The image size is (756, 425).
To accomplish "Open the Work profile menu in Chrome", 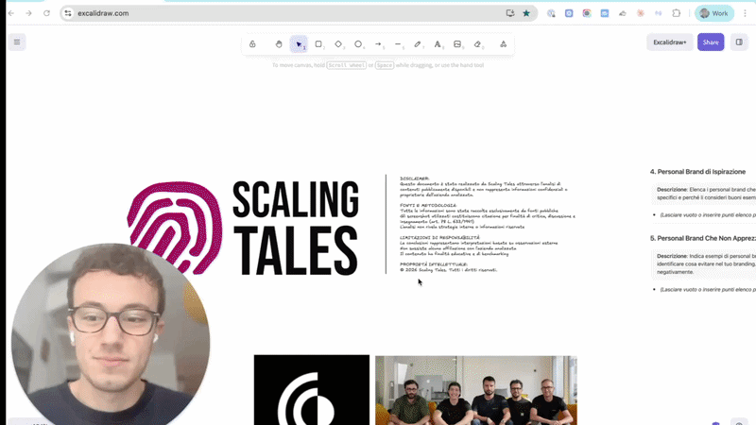I will pyautogui.click(x=714, y=13).
